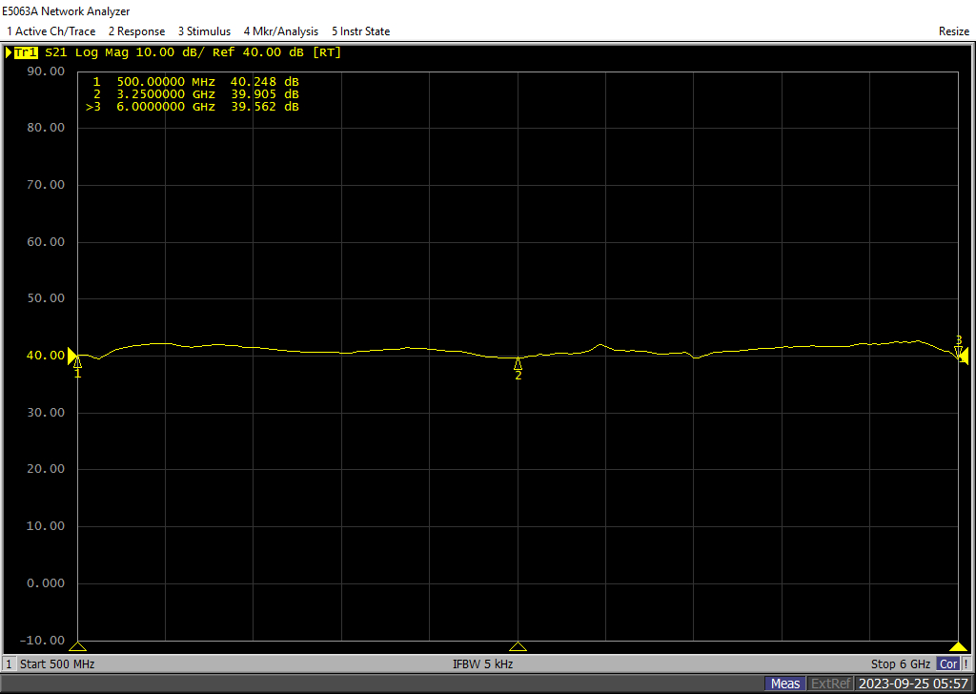976x694 pixels.
Task: Click the Resize button
Action: 953,31
